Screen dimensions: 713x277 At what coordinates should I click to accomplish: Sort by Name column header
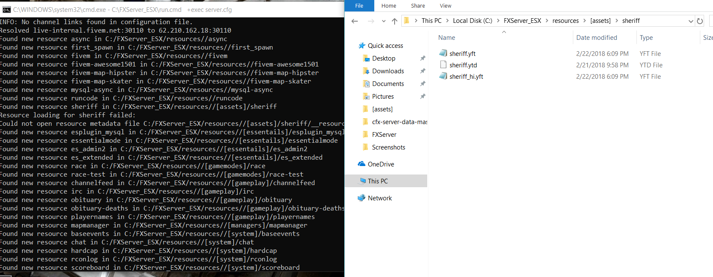pos(447,38)
